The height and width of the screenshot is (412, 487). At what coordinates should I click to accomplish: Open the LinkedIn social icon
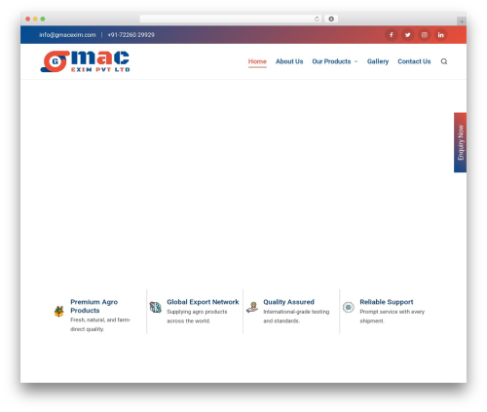[x=440, y=35]
